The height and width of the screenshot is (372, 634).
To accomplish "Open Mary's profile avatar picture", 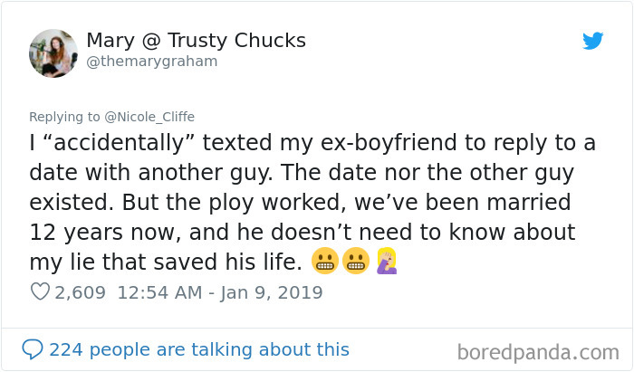I will [x=53, y=53].
